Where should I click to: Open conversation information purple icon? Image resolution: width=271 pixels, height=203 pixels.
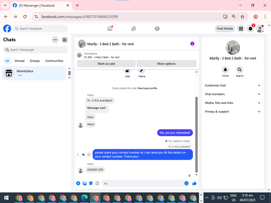point(192,44)
